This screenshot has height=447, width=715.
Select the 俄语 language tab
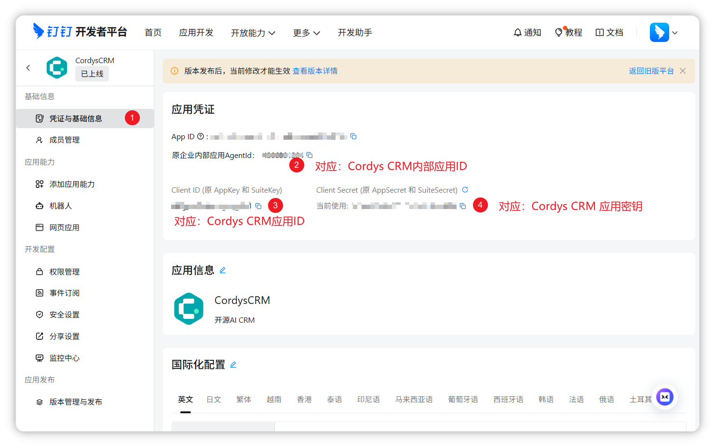pyautogui.click(x=607, y=399)
